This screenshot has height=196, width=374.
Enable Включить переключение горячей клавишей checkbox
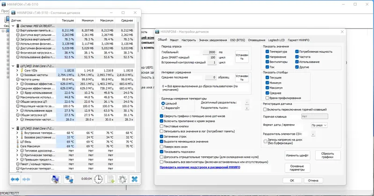[265, 110]
